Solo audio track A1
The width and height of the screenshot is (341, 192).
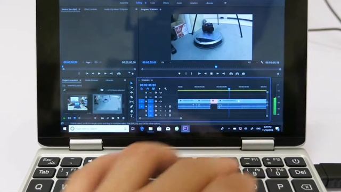(x=165, y=107)
